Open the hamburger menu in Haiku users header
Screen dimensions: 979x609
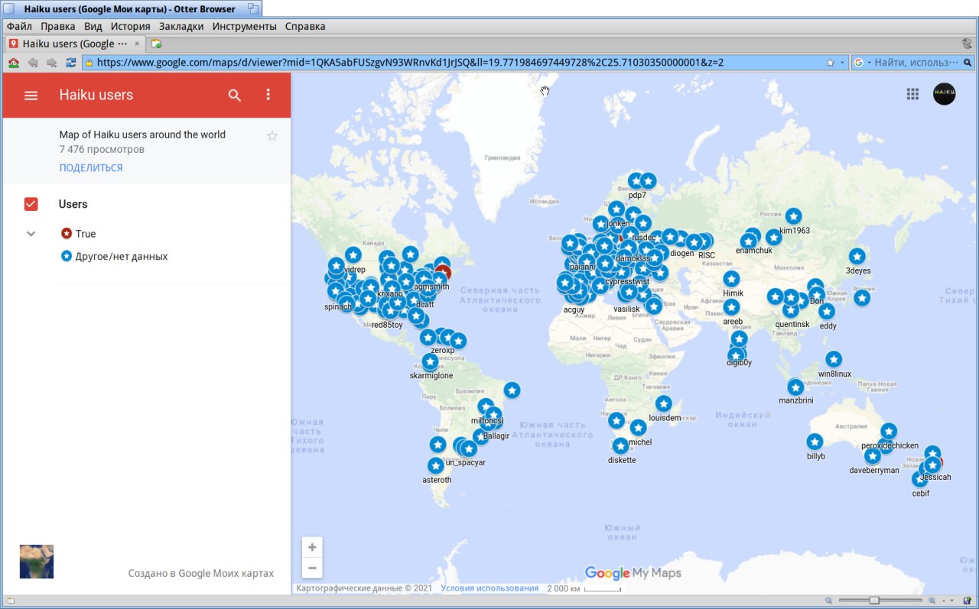[31, 96]
